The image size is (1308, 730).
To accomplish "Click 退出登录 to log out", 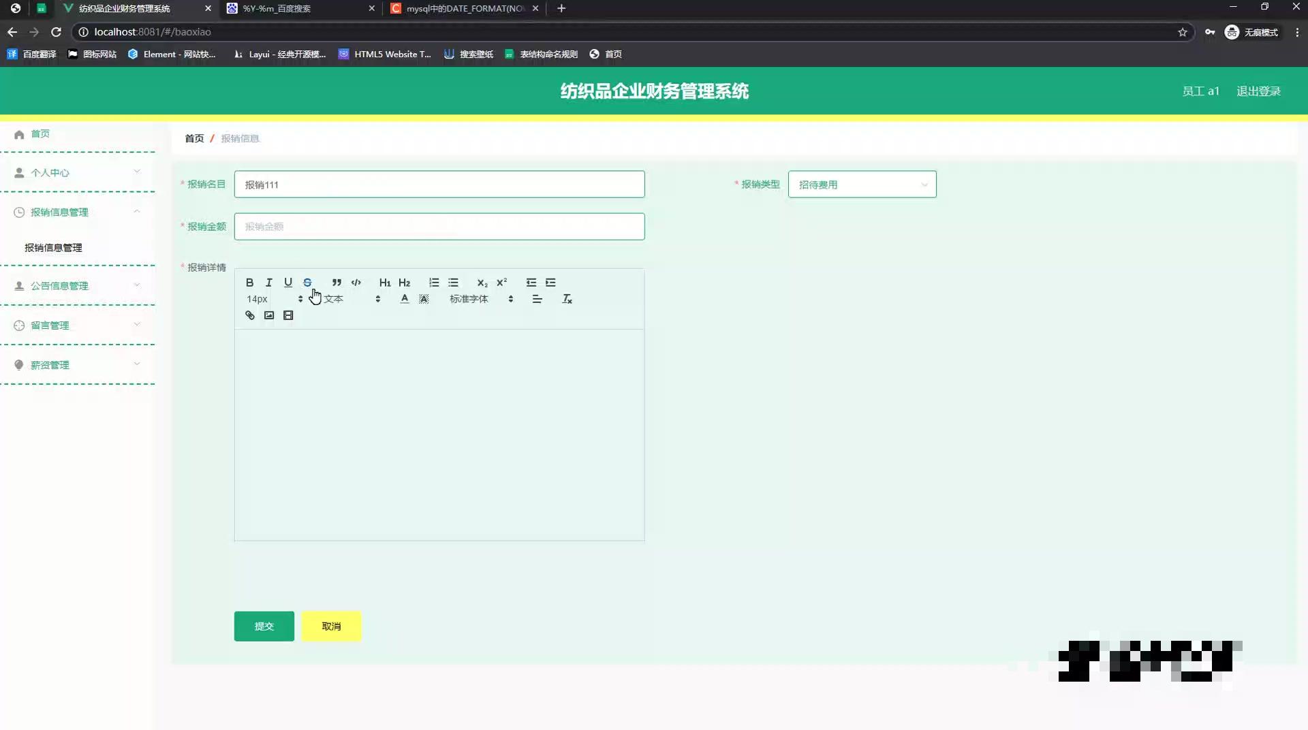I will pyautogui.click(x=1258, y=91).
